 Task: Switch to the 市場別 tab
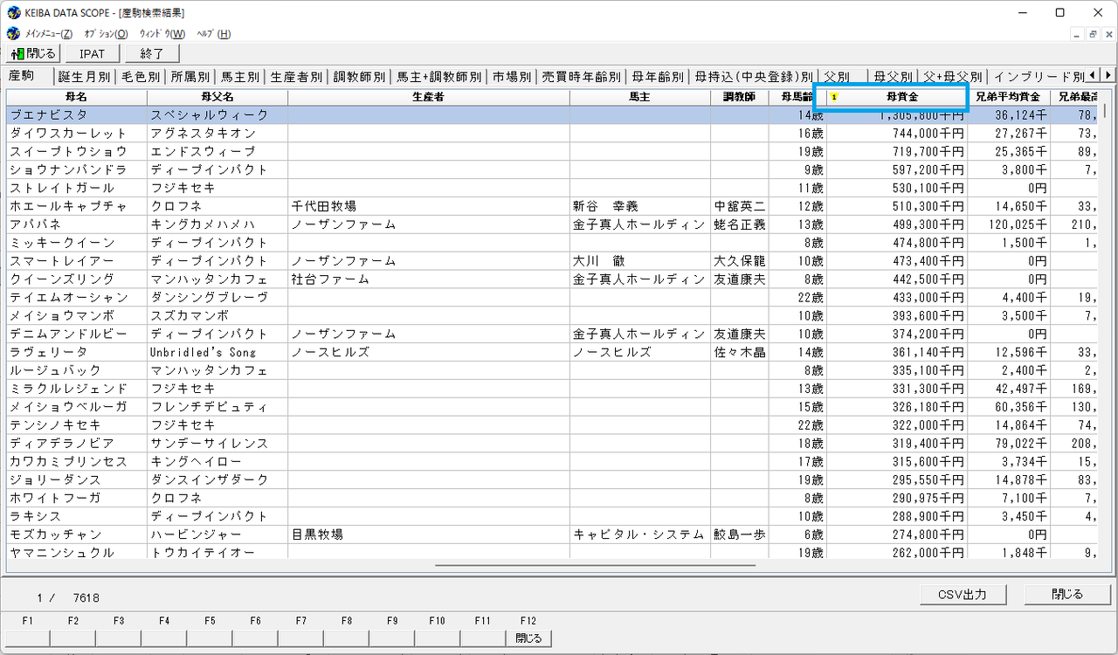(x=512, y=77)
